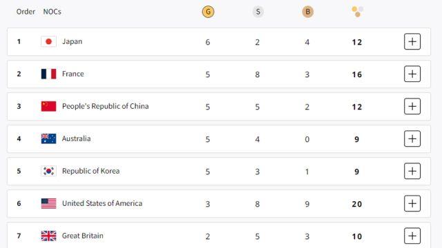Expand Great Britain's medal details
This screenshot has height=248, width=442.
[412, 236]
